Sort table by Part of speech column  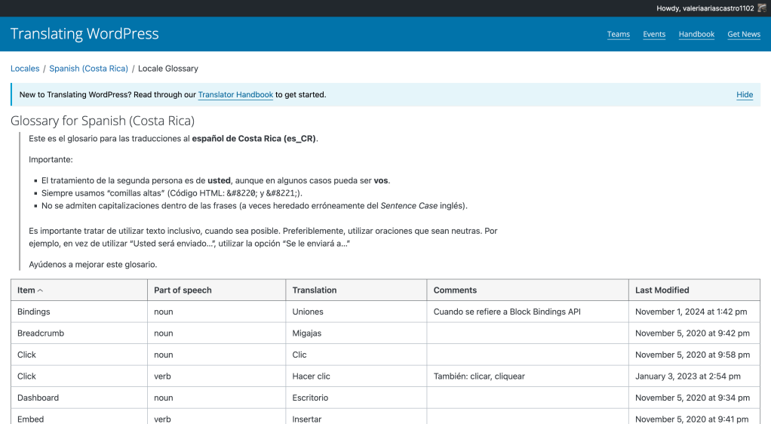183,290
